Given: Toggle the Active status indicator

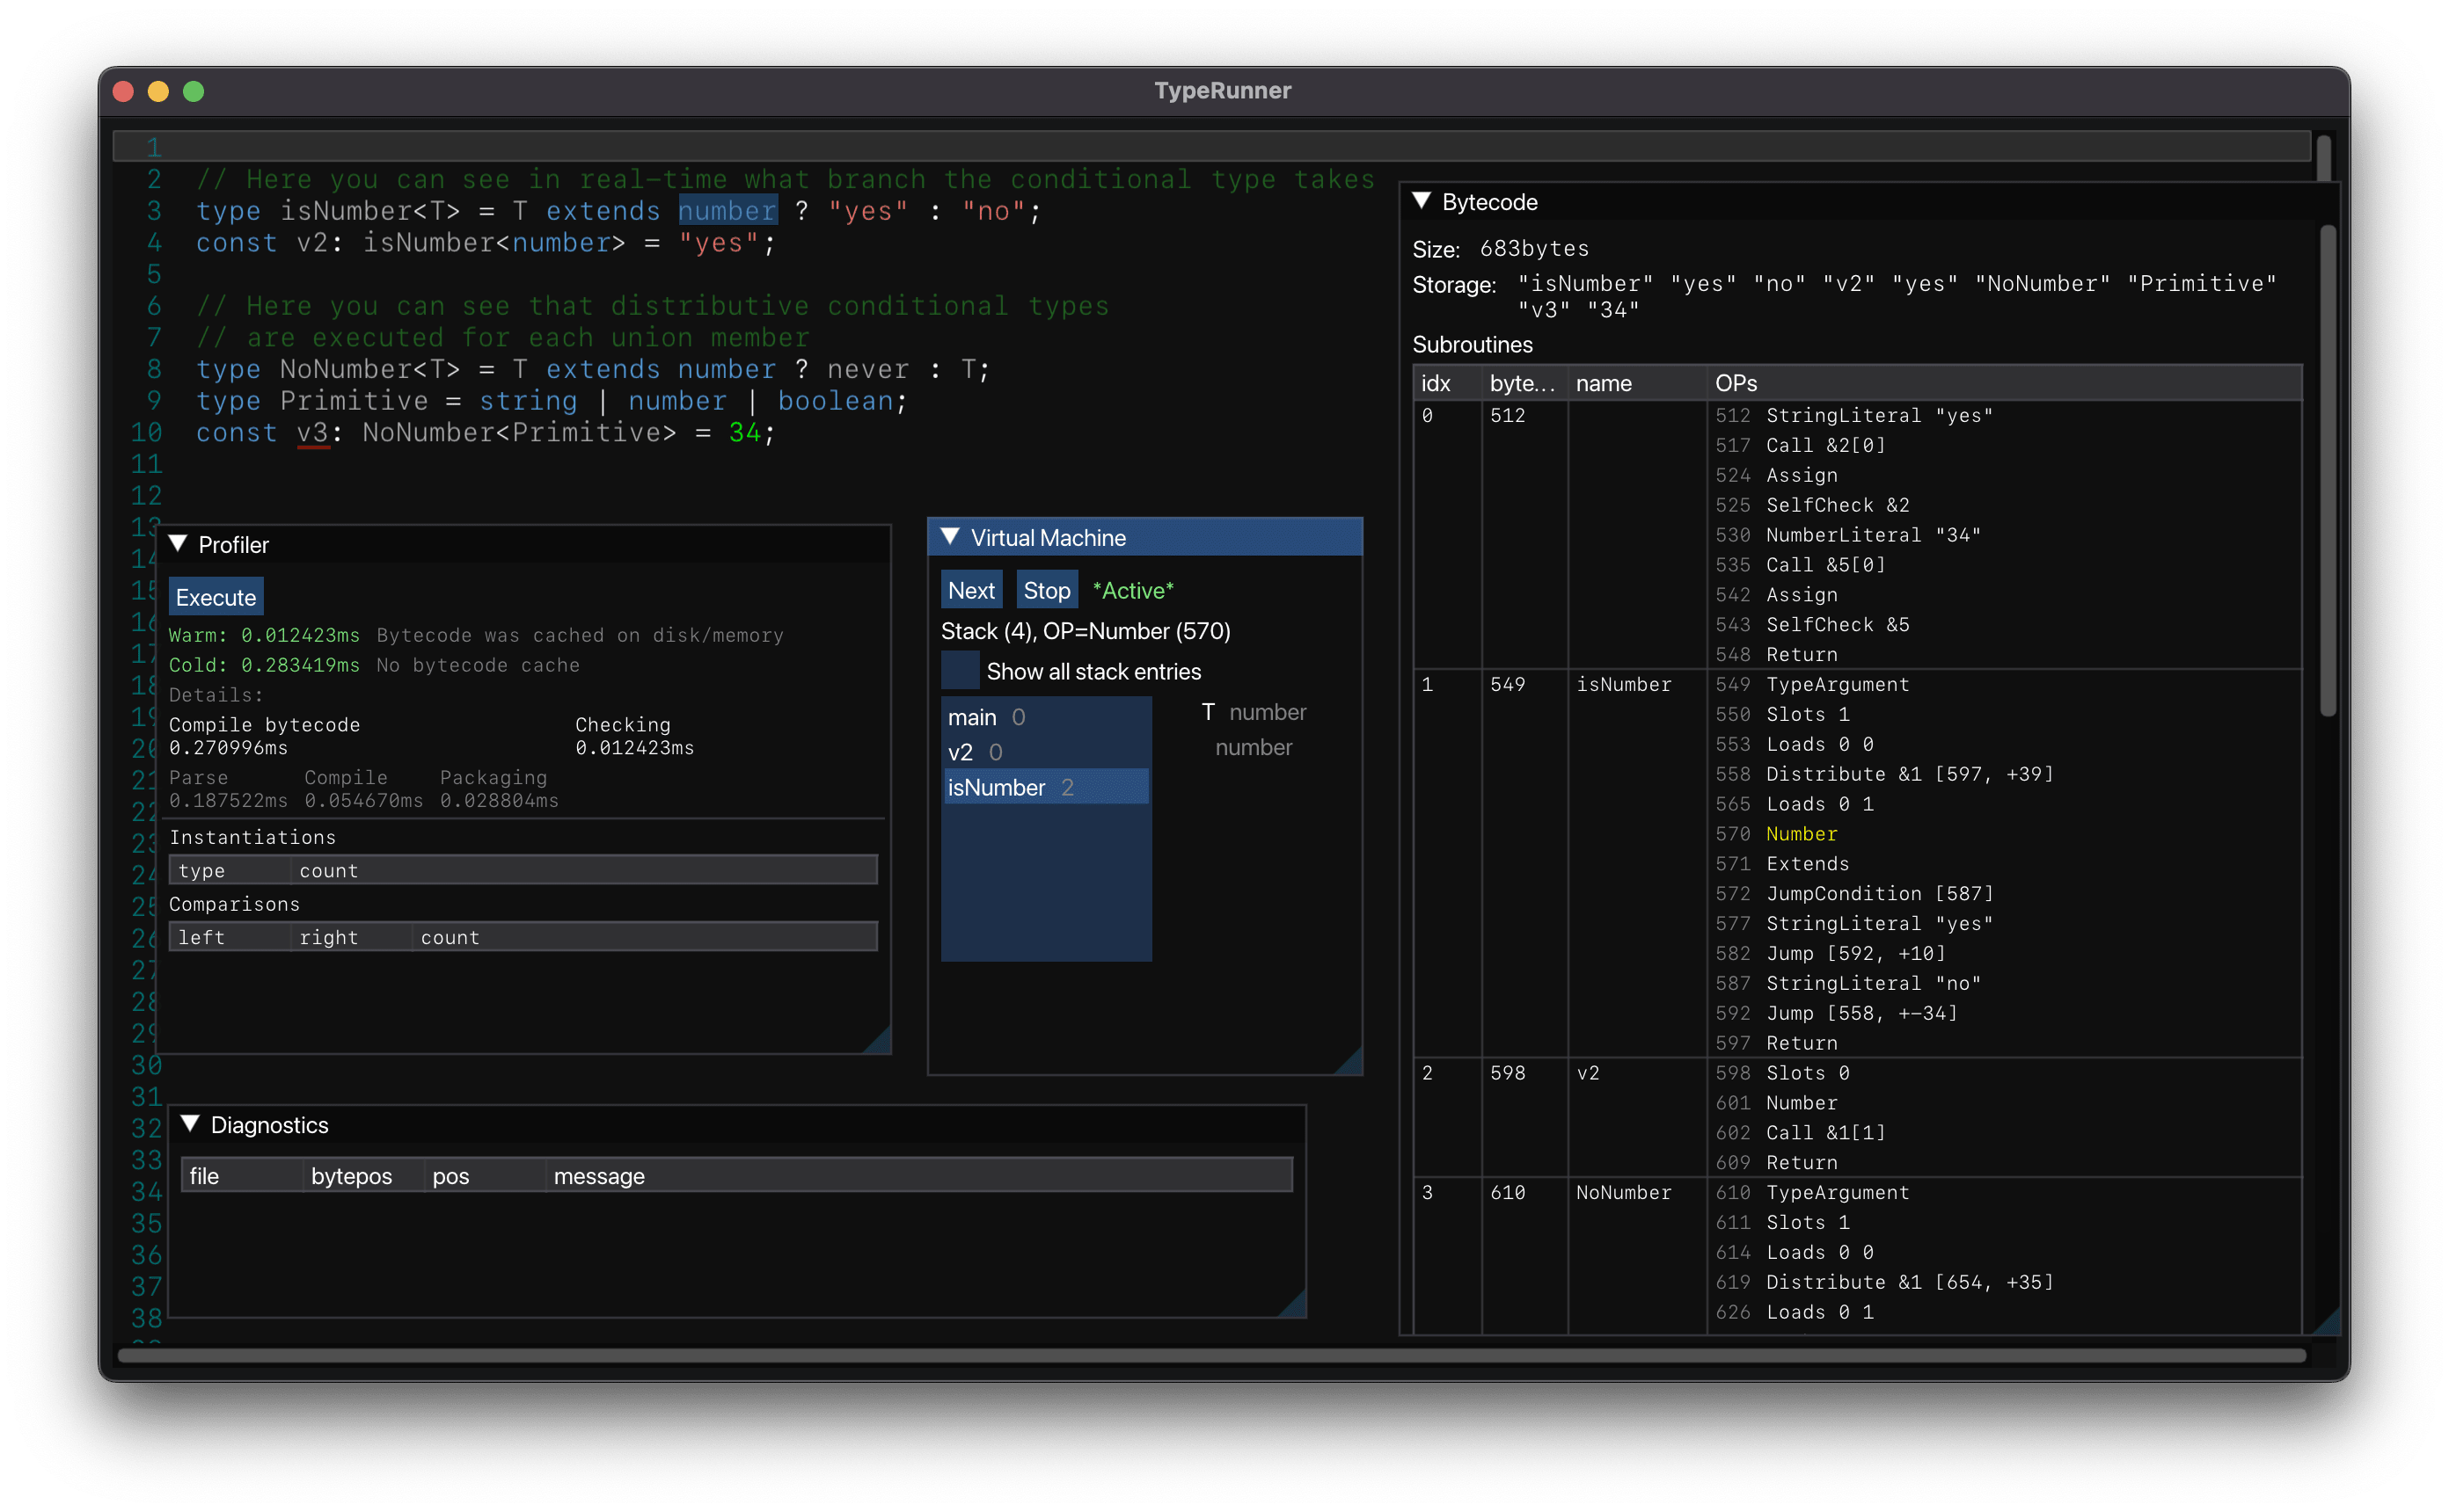Looking at the screenshot, I should point(1134,589).
